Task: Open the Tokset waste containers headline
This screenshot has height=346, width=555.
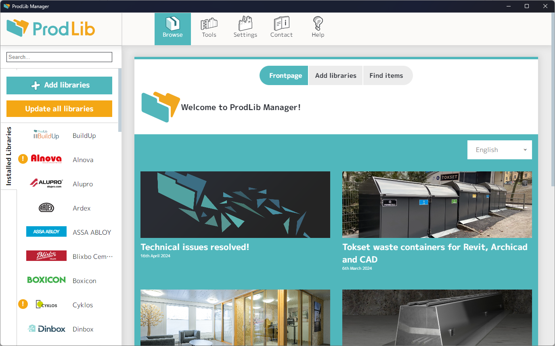Action: pyautogui.click(x=435, y=253)
